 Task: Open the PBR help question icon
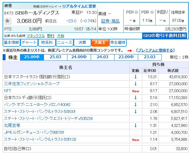152,12
